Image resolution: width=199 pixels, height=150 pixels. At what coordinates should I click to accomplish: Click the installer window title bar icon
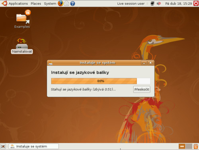(51, 63)
